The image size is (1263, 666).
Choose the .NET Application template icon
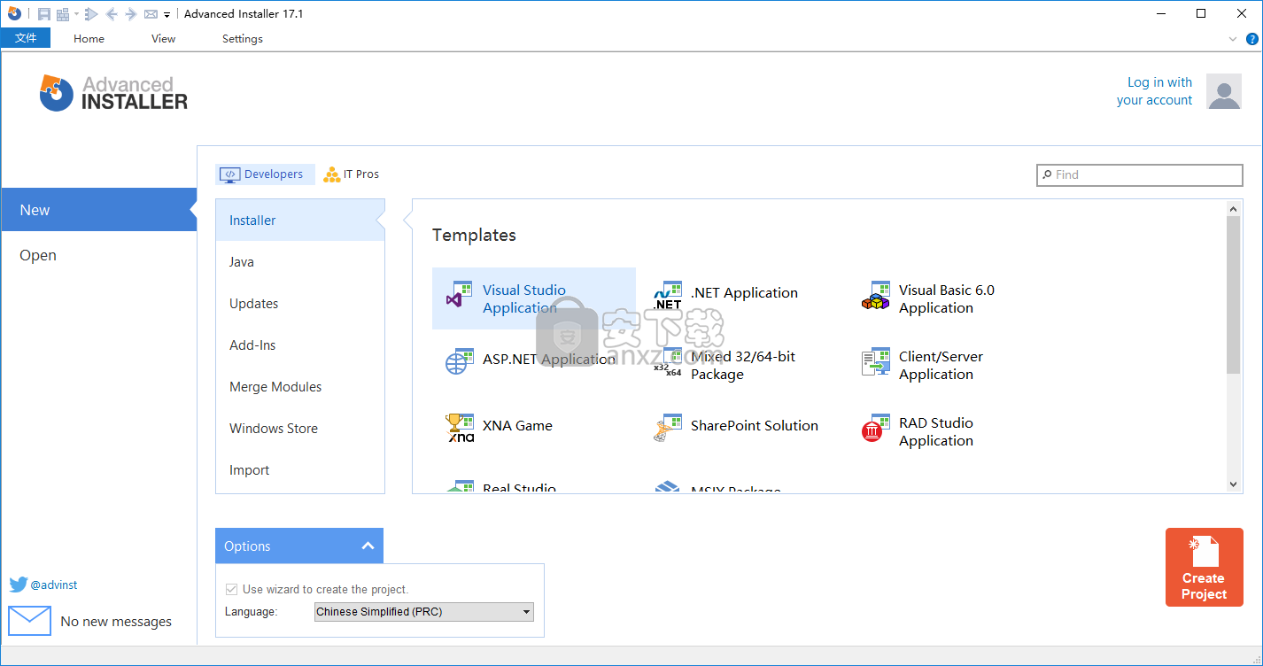[667, 295]
